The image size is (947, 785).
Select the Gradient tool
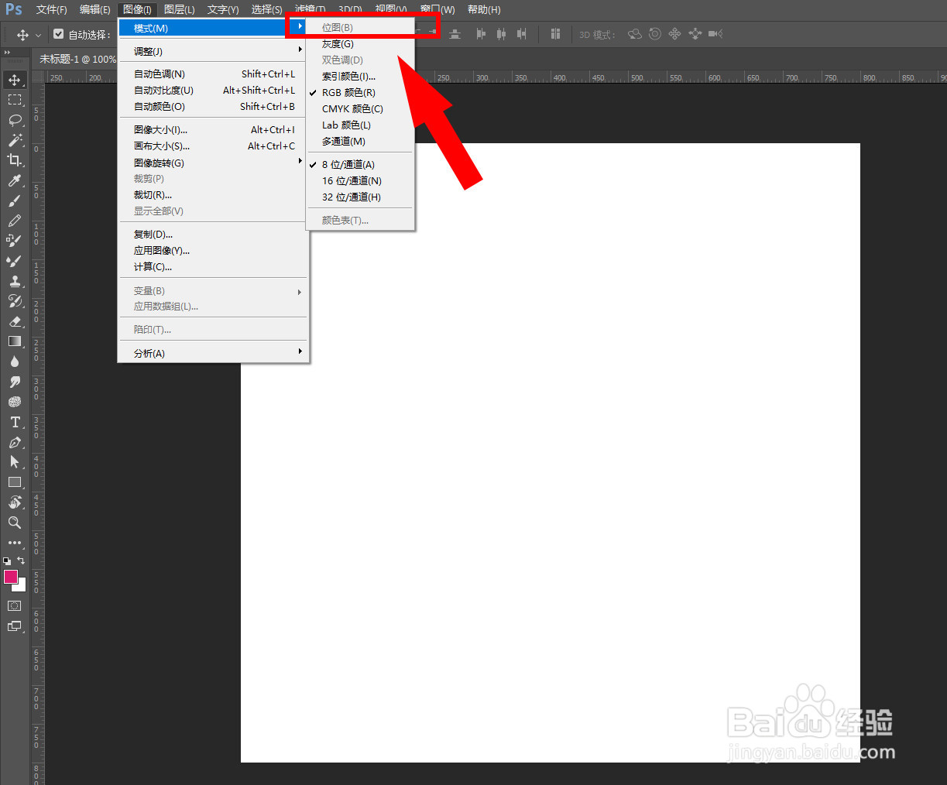tap(15, 341)
